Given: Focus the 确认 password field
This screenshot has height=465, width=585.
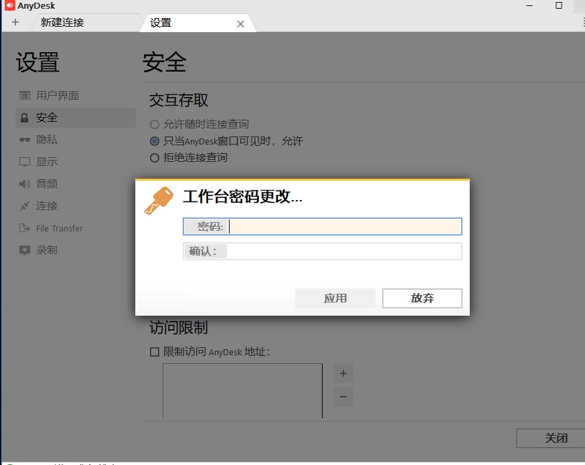Looking at the screenshot, I should 323,252.
